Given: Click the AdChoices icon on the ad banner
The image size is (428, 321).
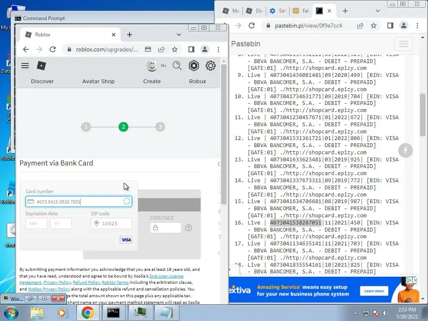Looking at the screenshot, I should [409, 280].
